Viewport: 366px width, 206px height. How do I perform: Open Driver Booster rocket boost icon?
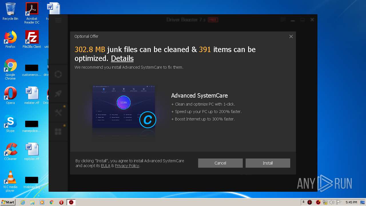click(x=58, y=94)
